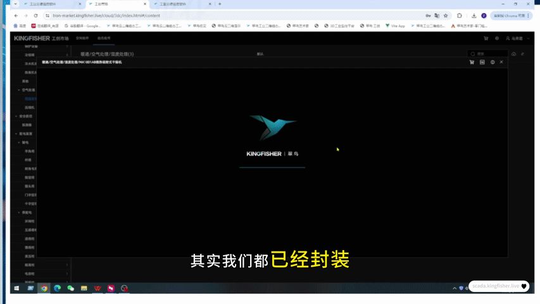Open the 谷歌翻译 - Google bookmark

[82, 26]
